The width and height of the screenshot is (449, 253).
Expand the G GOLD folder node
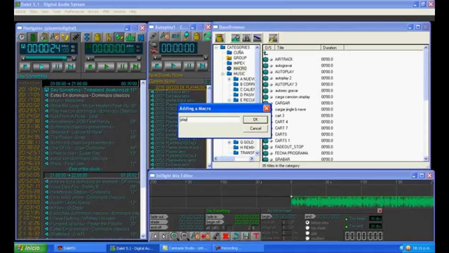[x=229, y=142]
